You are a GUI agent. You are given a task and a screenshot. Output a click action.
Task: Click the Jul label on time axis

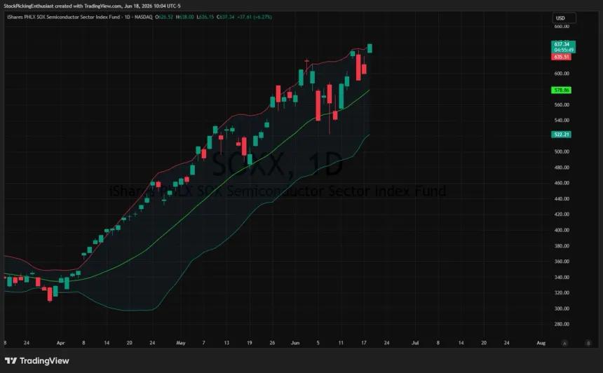click(415, 343)
